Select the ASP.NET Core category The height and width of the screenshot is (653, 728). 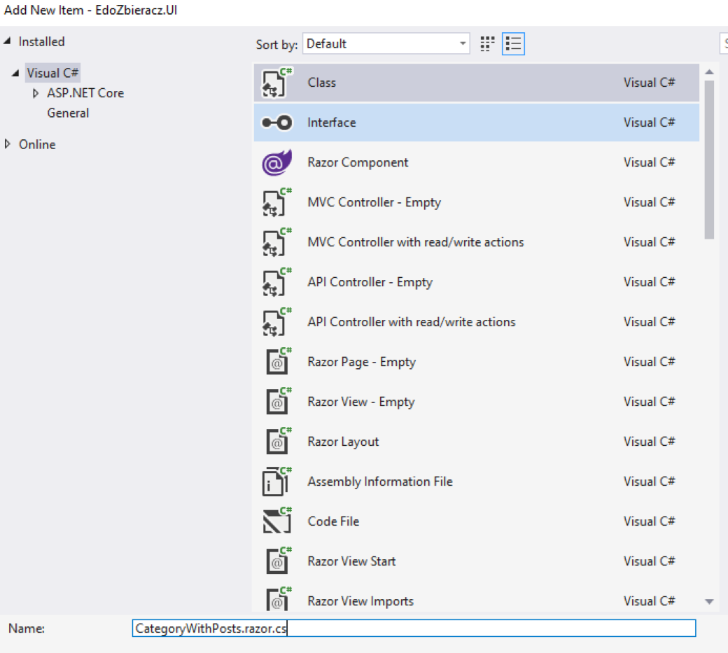click(85, 93)
